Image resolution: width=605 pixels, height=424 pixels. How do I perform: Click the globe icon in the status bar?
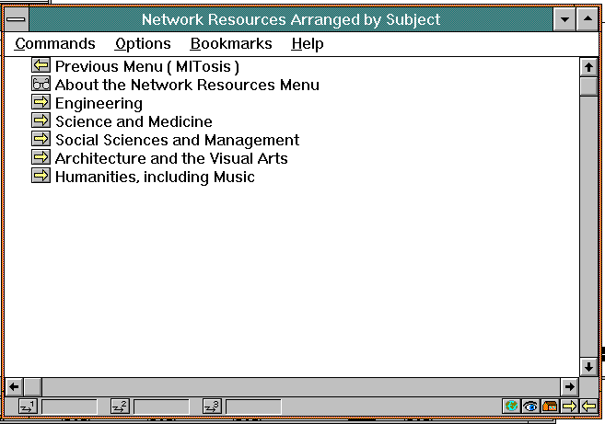[x=512, y=406]
